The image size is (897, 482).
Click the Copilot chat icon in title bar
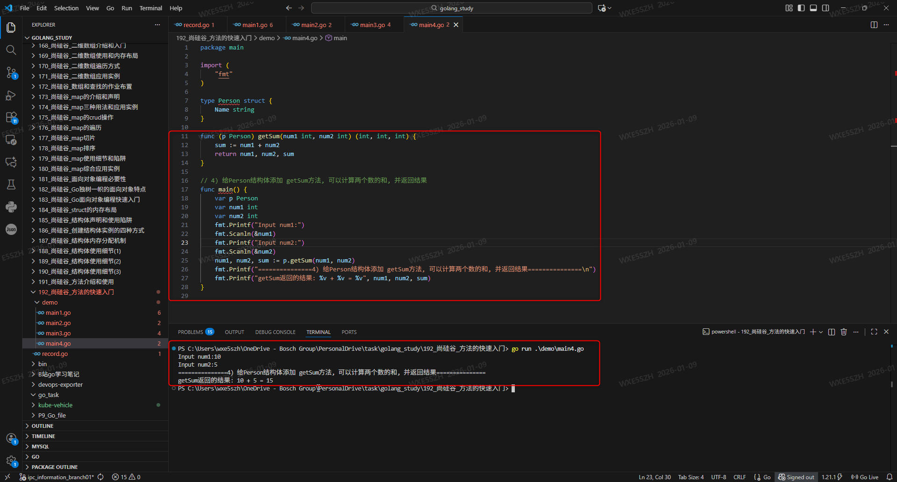coord(602,8)
